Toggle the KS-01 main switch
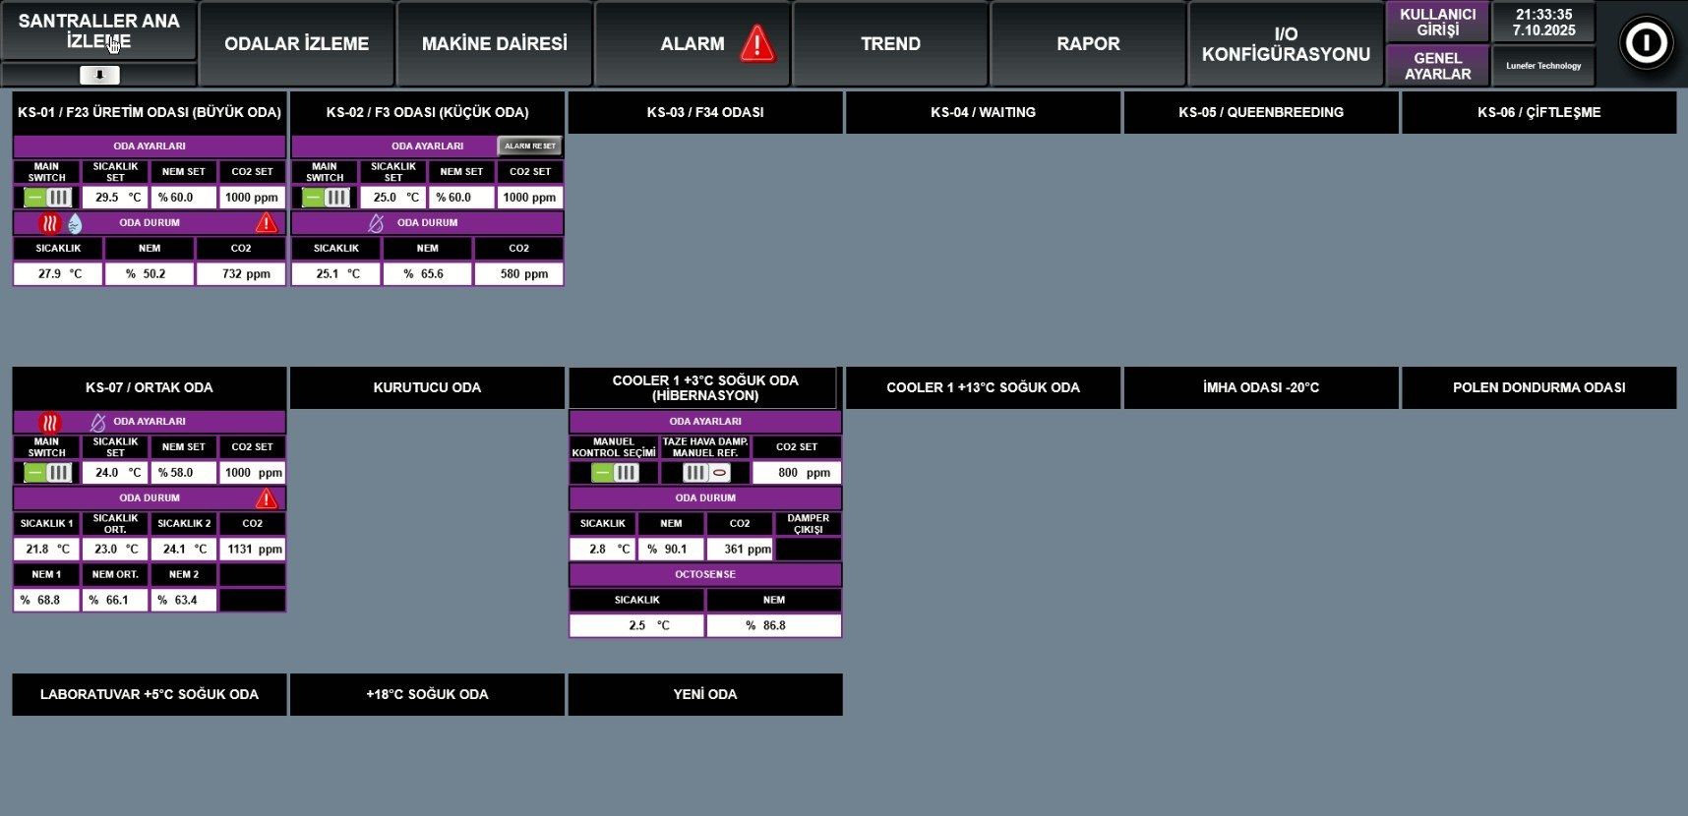 pos(48,198)
